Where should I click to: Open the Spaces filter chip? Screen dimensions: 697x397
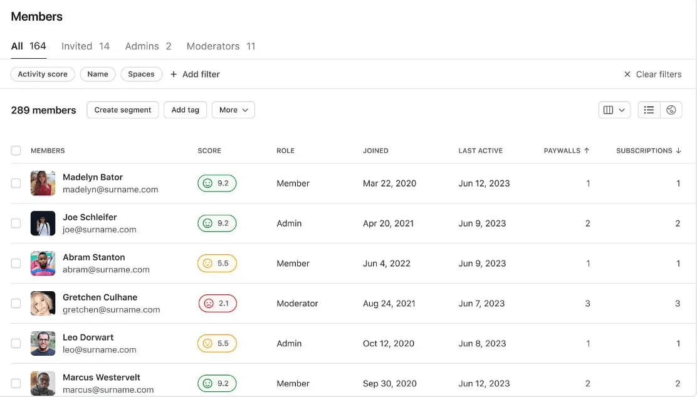tap(141, 75)
